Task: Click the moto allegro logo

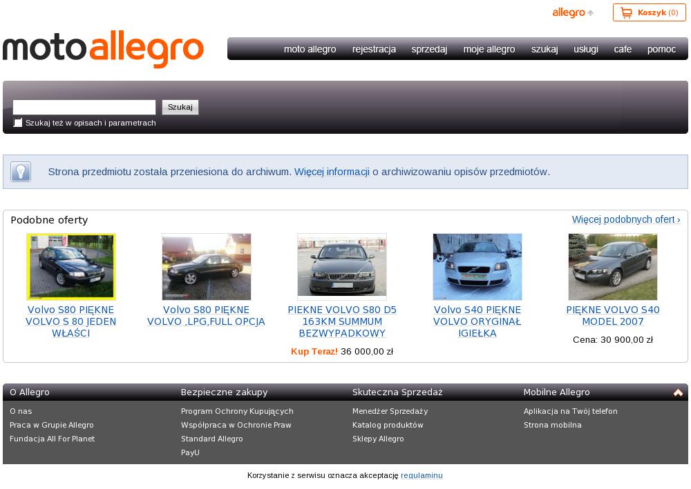Action: click(x=103, y=49)
